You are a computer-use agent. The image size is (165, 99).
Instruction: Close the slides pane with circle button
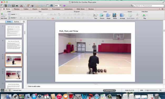[x=24, y=22]
